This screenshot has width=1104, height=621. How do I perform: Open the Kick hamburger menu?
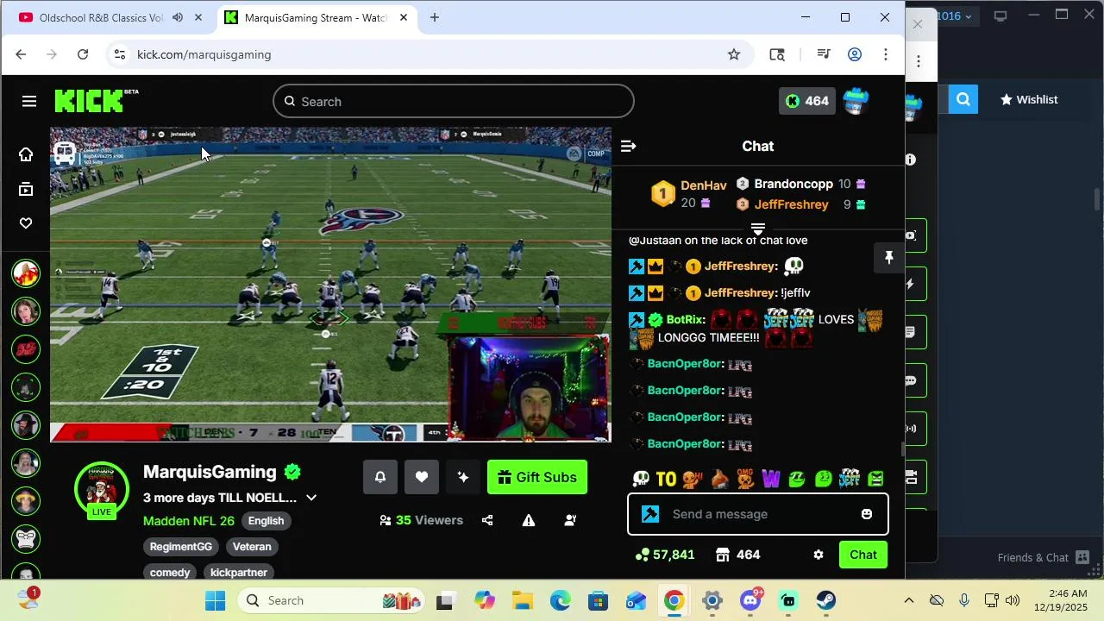tap(29, 102)
